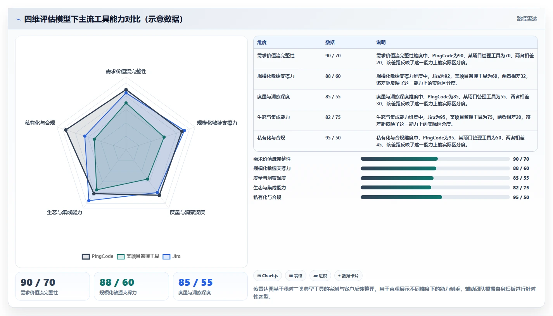This screenshot has width=553, height=316.
Task: Click the 生态与集成能力 table row name
Action: point(273,117)
